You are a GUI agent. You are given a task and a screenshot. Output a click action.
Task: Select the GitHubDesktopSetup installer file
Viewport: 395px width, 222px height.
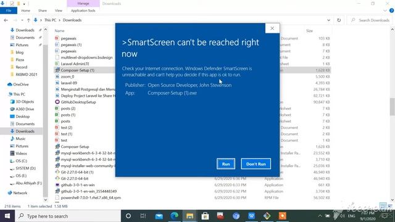click(x=78, y=102)
